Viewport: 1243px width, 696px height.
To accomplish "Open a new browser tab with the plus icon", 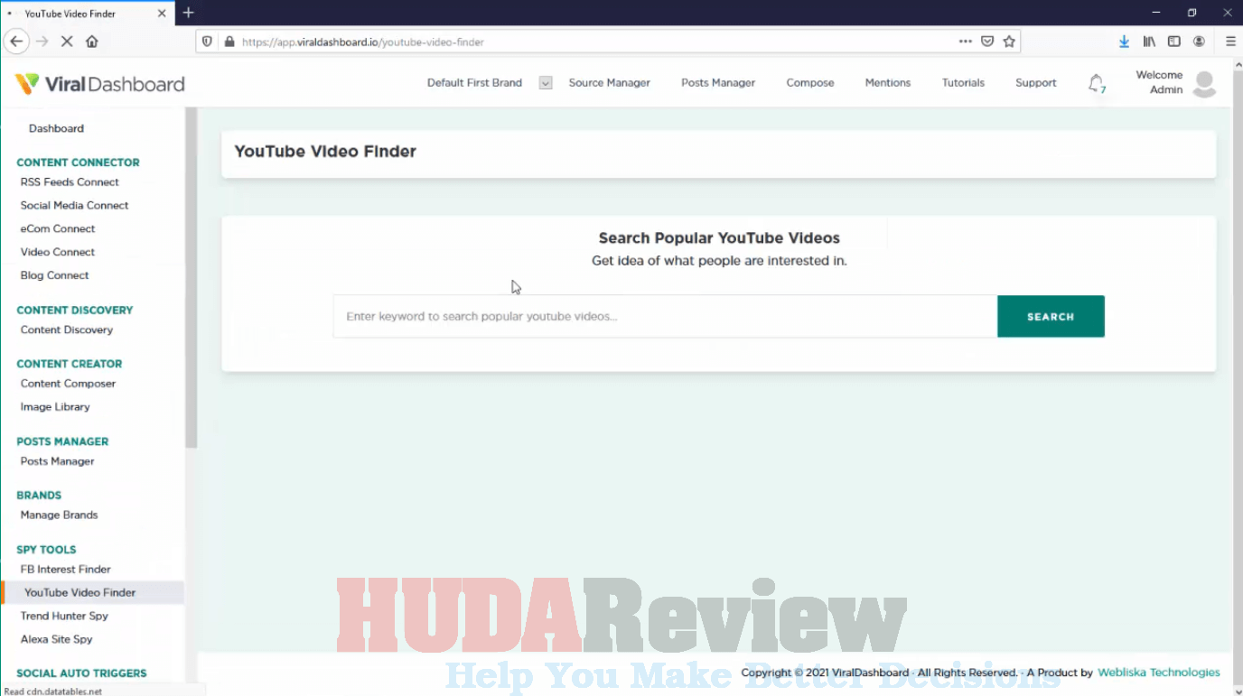I will tap(188, 13).
